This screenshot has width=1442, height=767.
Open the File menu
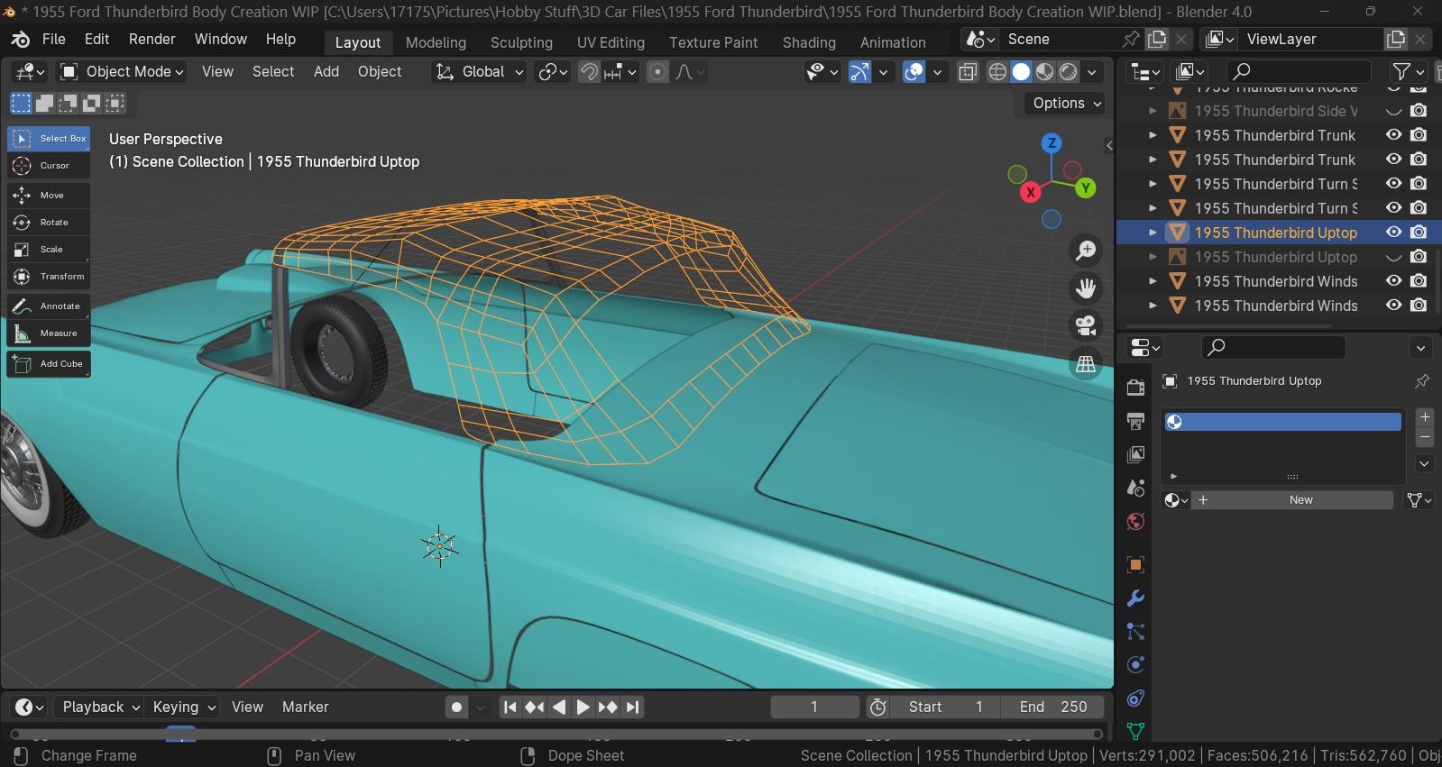(54, 40)
